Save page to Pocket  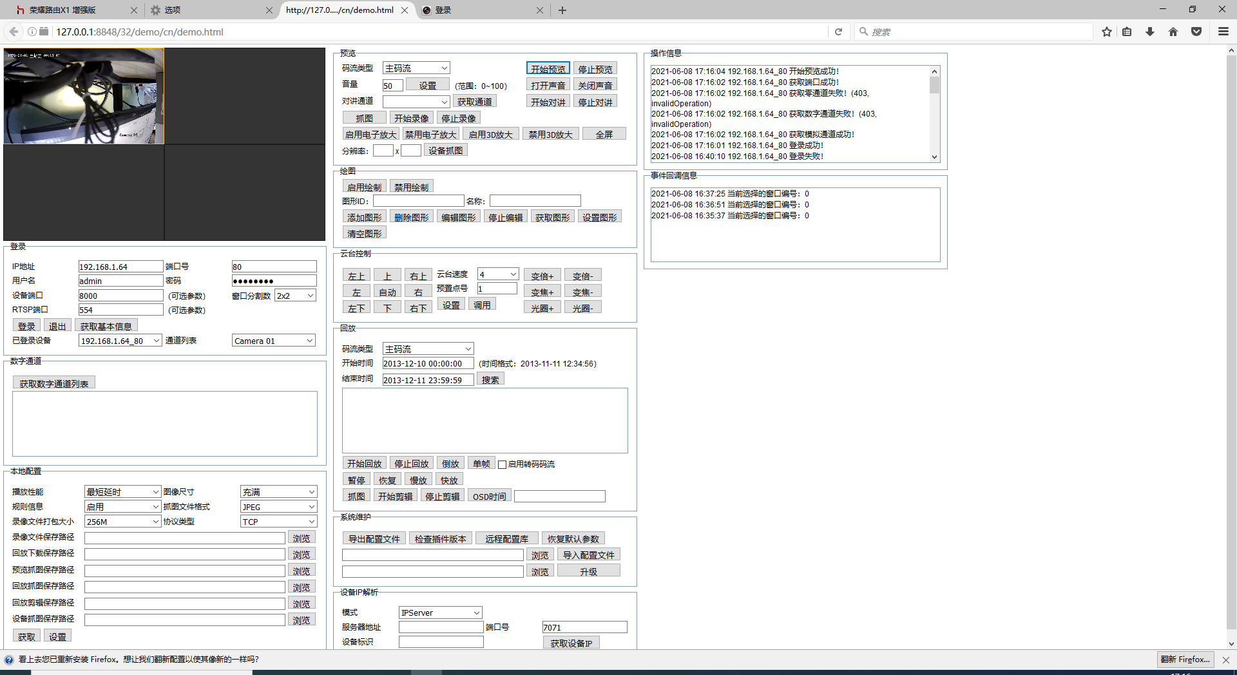pyautogui.click(x=1197, y=32)
